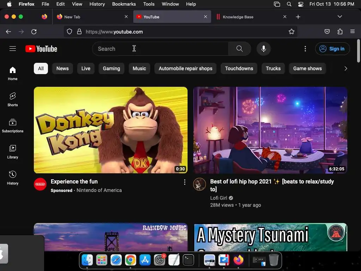Launch Chrome from the Dock
The width and height of the screenshot is (361, 271).
coord(130,260)
